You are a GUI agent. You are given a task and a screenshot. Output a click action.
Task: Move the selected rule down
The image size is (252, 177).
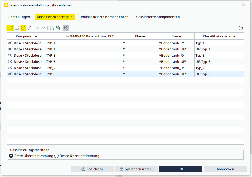point(44,28)
